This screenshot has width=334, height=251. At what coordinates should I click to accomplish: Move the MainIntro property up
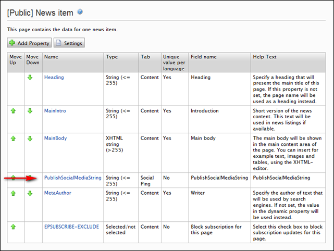click(x=13, y=111)
